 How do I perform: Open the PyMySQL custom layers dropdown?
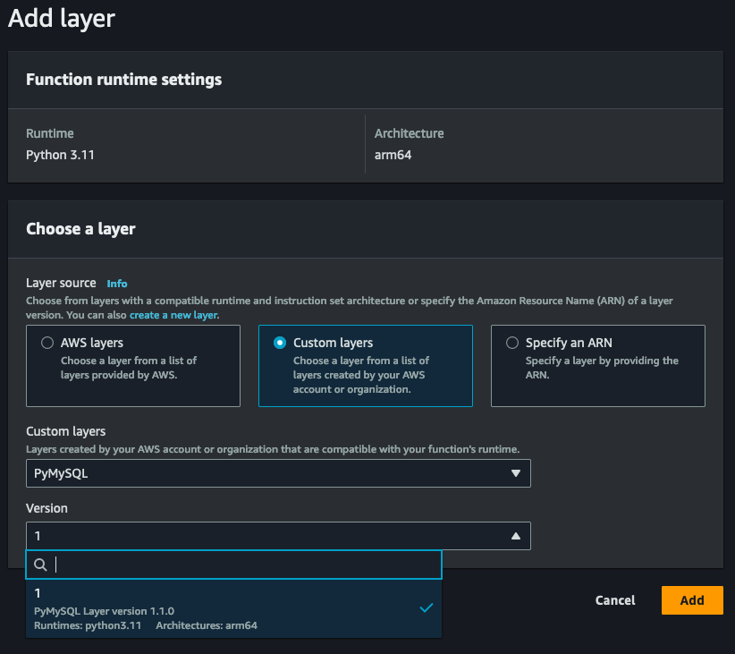(x=278, y=473)
